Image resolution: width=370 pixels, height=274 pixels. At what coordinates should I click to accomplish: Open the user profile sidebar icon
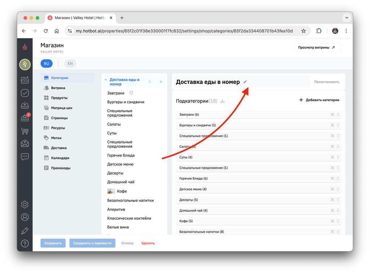coord(25,217)
